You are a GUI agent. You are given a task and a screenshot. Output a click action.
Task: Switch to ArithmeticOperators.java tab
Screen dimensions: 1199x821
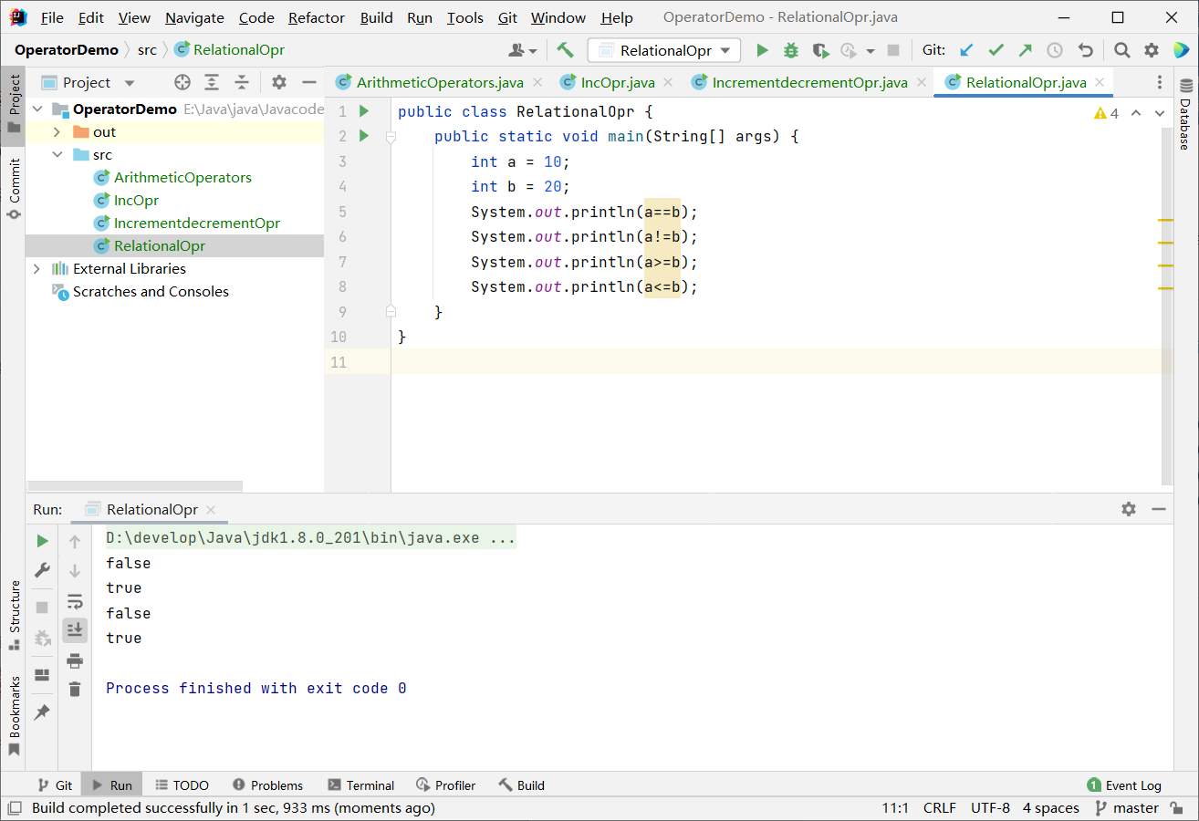point(431,82)
